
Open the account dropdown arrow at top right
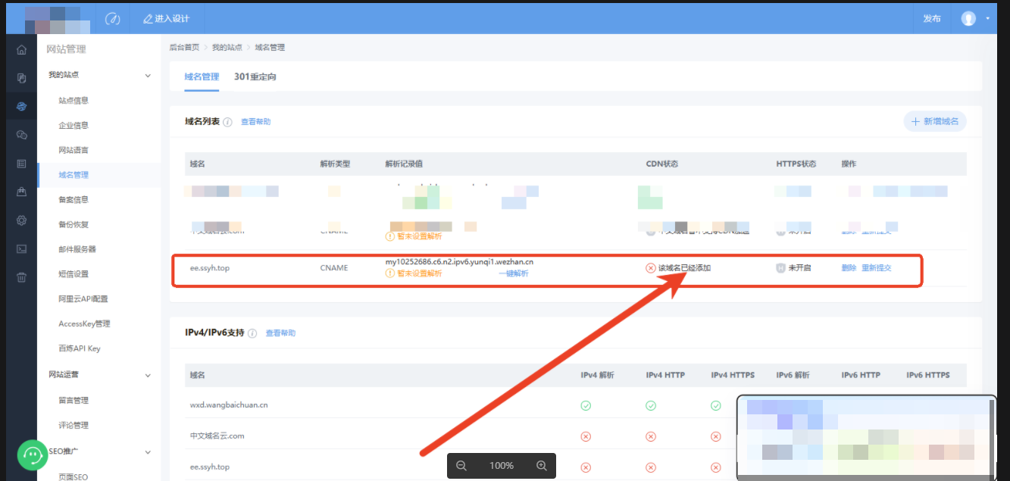988,18
